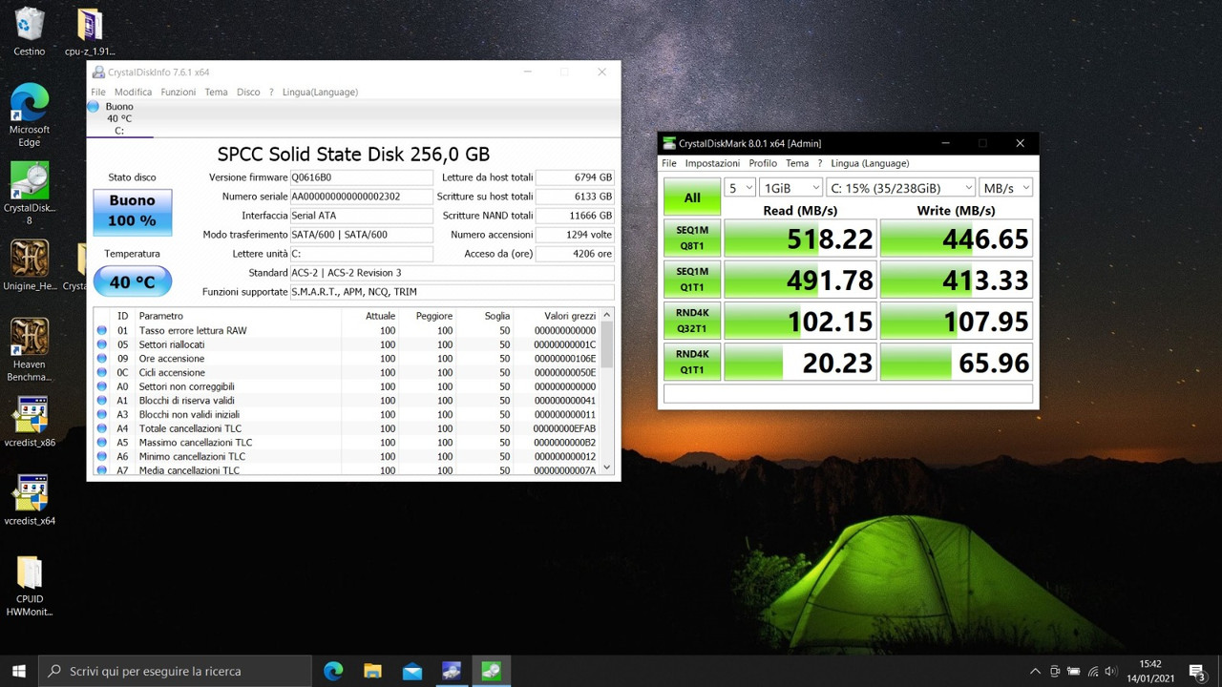Click the SMART attribute list scrollbar
The height and width of the screenshot is (687, 1222).
[x=607, y=344]
